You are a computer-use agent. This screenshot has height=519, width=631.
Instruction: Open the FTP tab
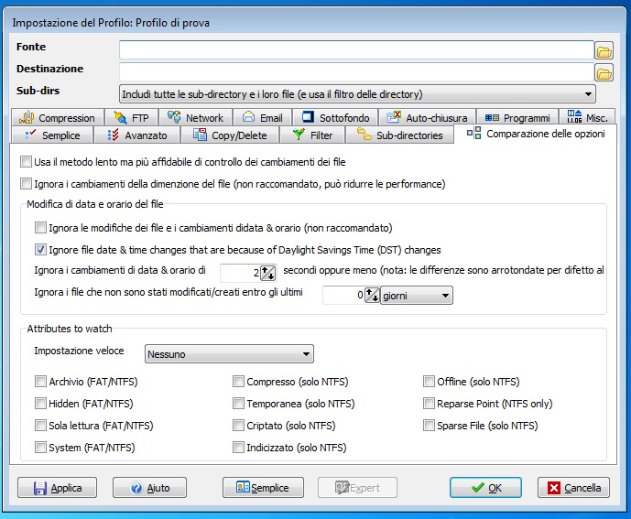click(x=130, y=117)
